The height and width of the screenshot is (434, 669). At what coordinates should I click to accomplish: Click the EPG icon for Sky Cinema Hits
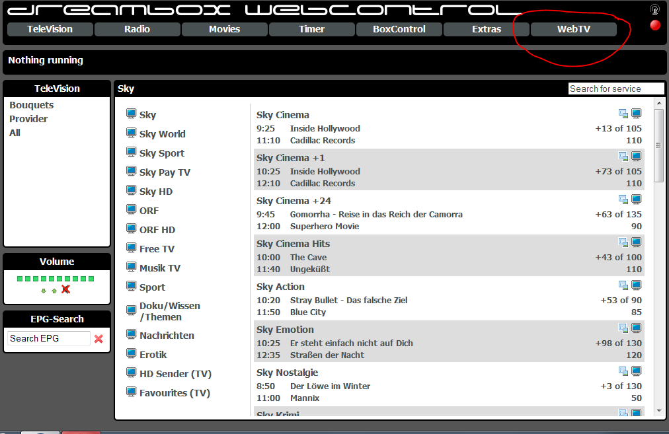click(x=623, y=242)
